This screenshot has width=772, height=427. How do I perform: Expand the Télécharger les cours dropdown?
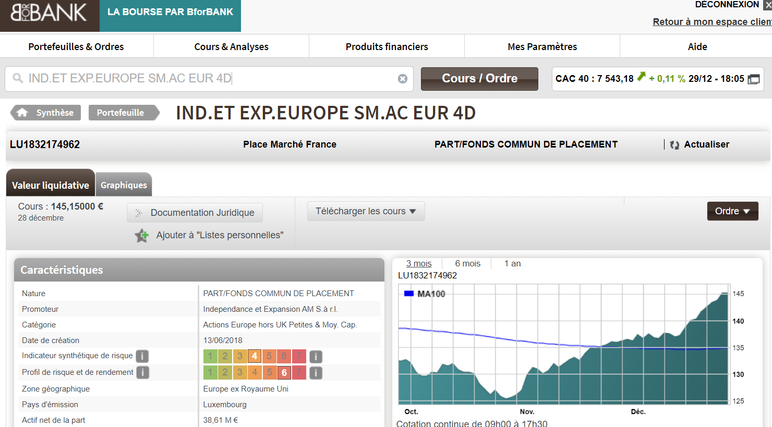366,211
